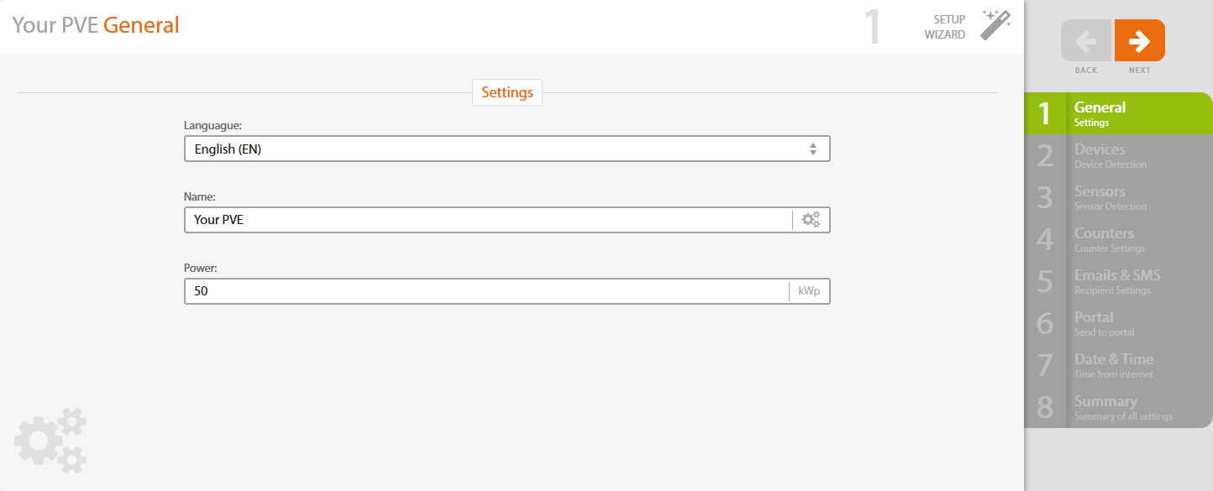Click the Settings section heading
This screenshot has height=491, width=1213.
pyautogui.click(x=507, y=92)
